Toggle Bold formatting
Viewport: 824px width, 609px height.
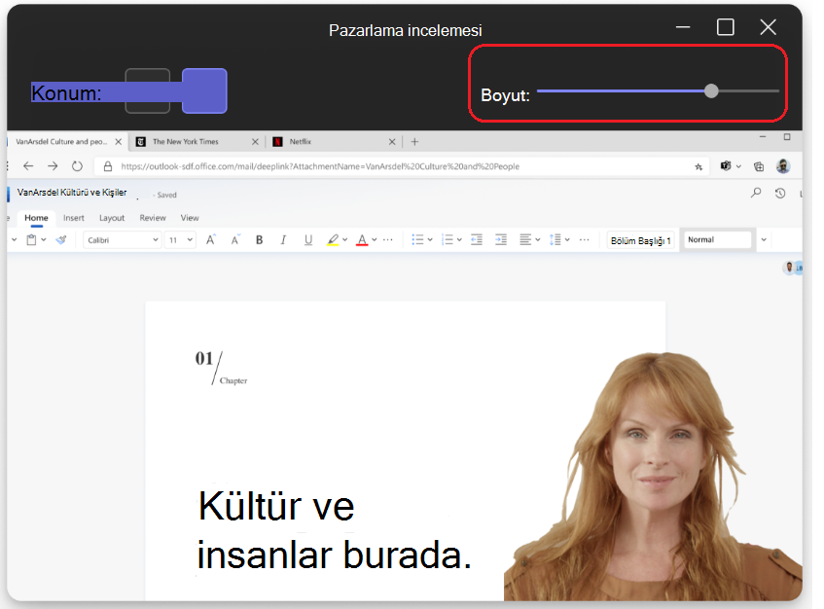click(x=259, y=240)
